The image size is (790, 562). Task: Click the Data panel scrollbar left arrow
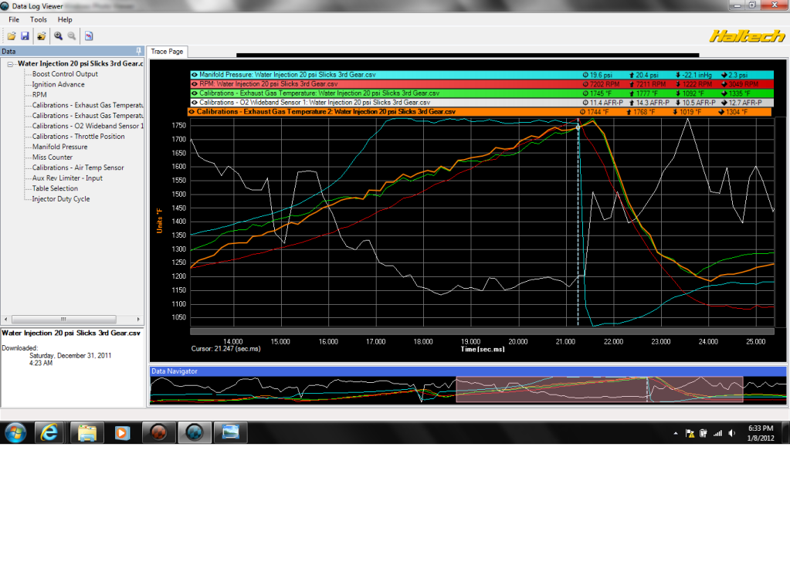coord(5,320)
